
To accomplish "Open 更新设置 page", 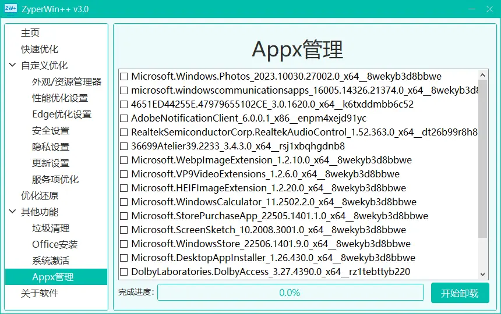I will [x=51, y=163].
